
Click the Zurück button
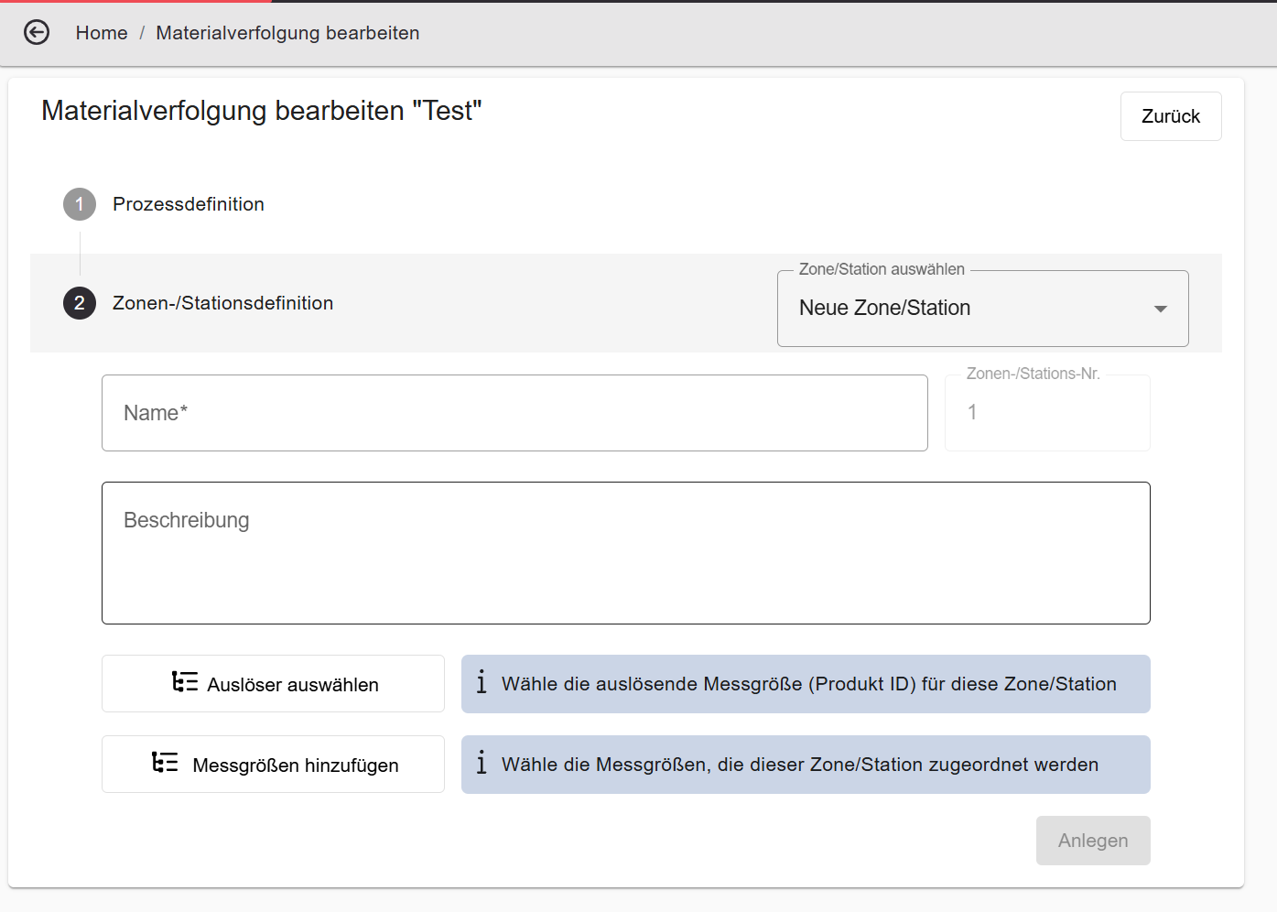tap(1171, 116)
